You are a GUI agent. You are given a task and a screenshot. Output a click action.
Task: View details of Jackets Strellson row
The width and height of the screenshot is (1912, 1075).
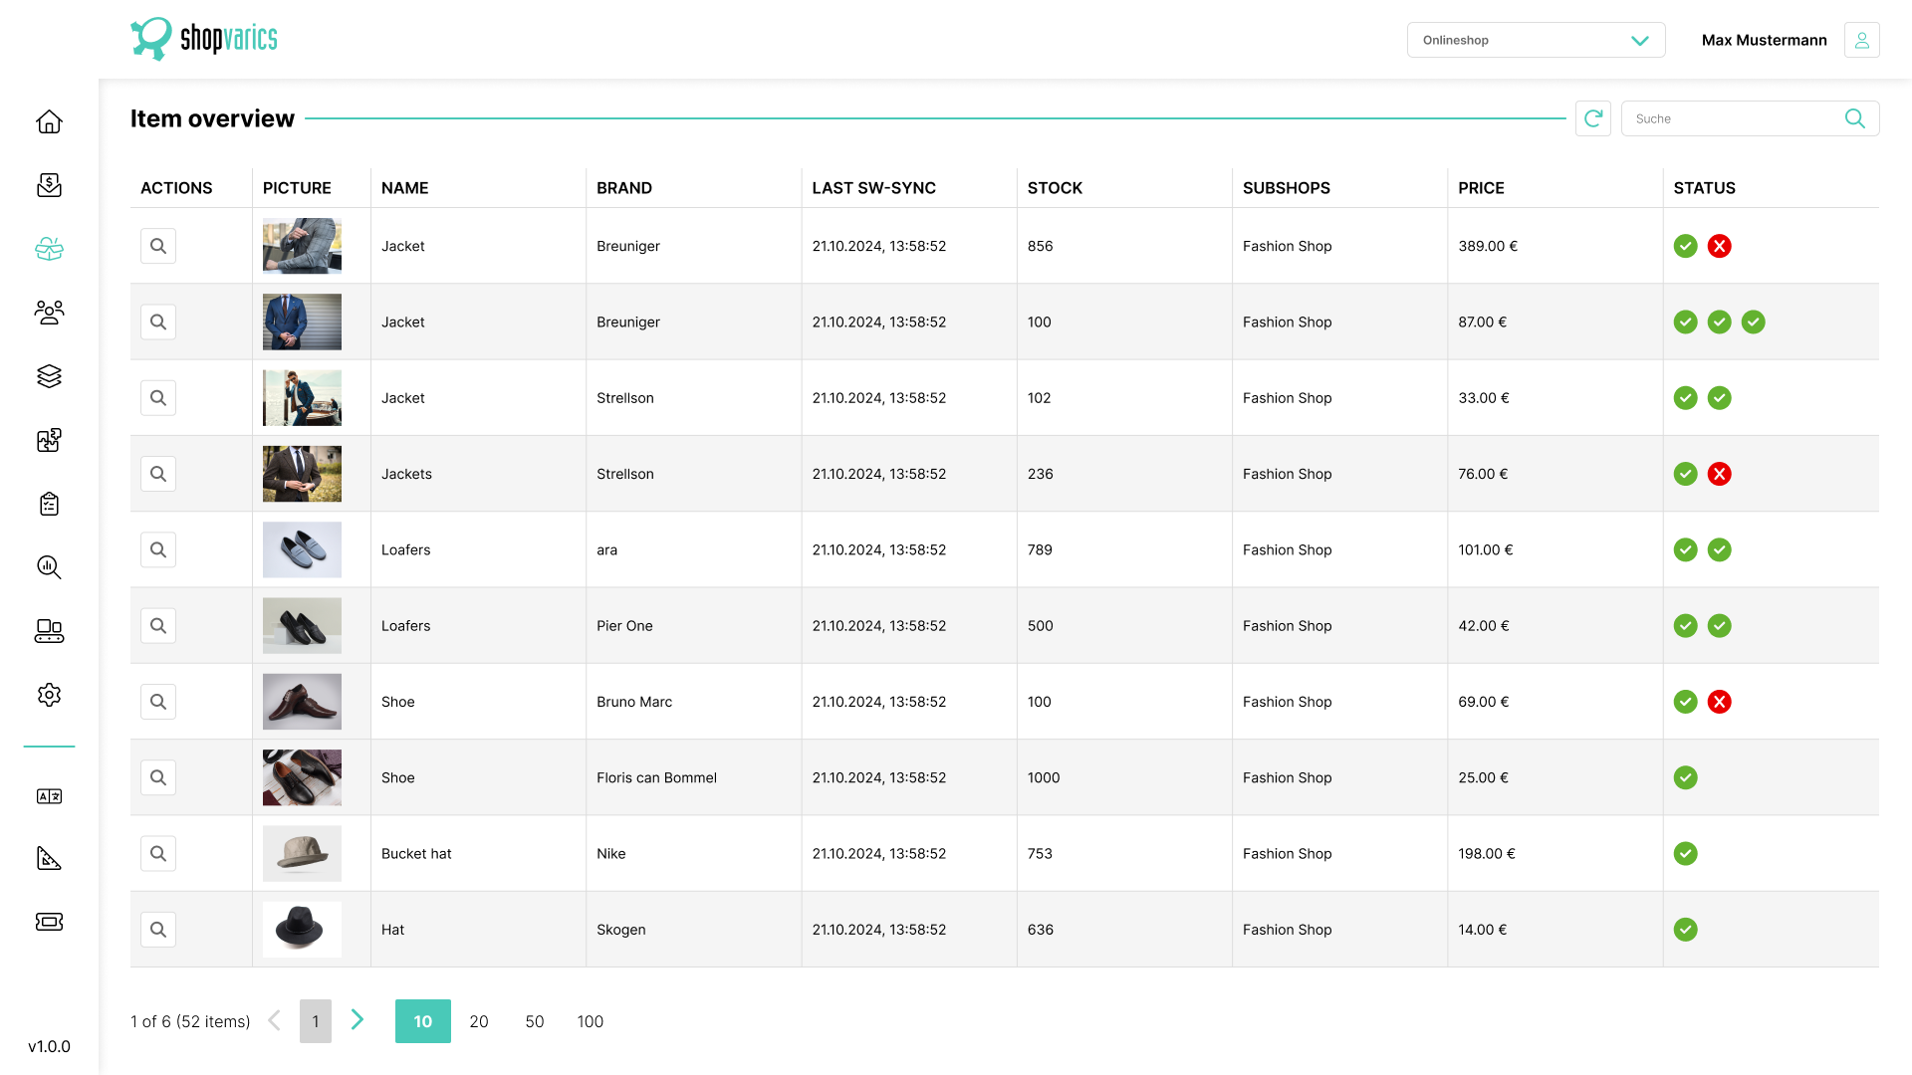click(x=158, y=474)
